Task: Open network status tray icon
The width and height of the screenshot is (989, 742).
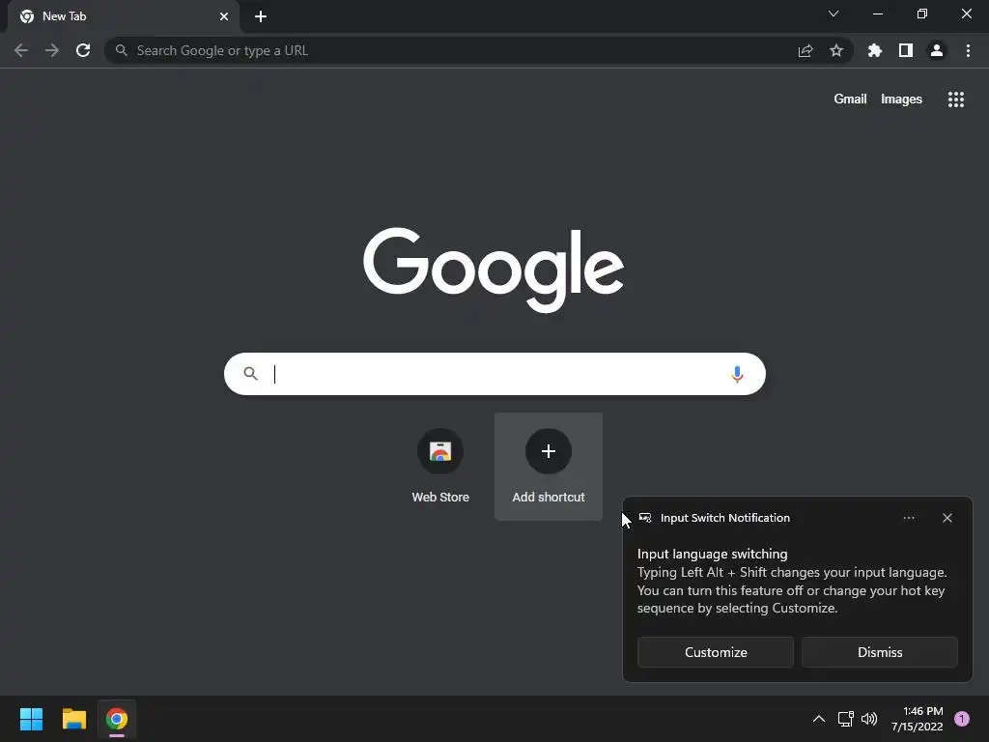Action: pos(846,719)
